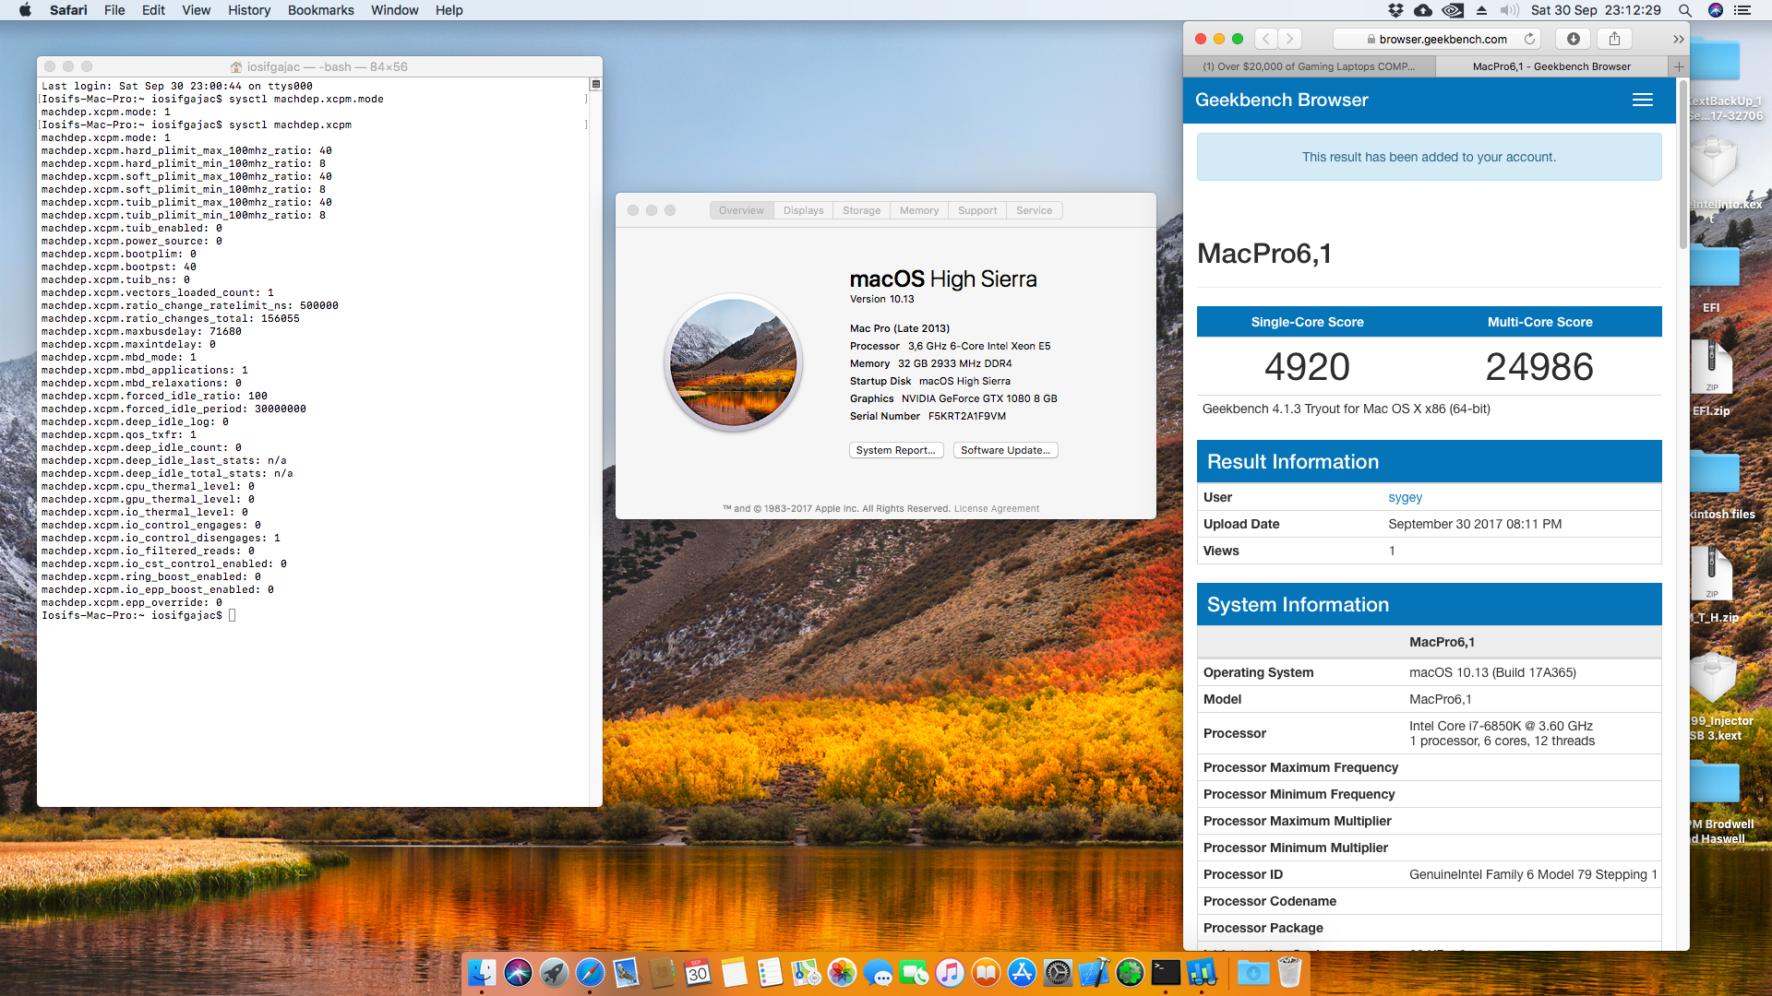Open the Geekbench Browser hamburger menu
The height and width of the screenshot is (996, 1772).
coord(1642,100)
